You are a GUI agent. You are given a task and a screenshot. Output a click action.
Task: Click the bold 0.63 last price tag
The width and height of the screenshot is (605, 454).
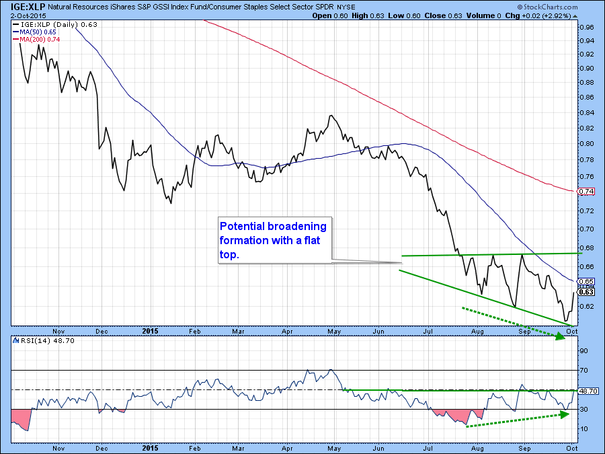click(x=586, y=292)
